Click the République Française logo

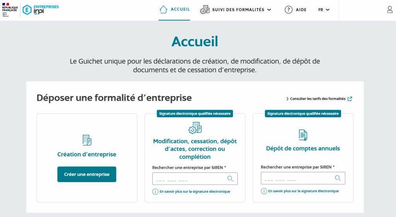[x=10, y=10]
